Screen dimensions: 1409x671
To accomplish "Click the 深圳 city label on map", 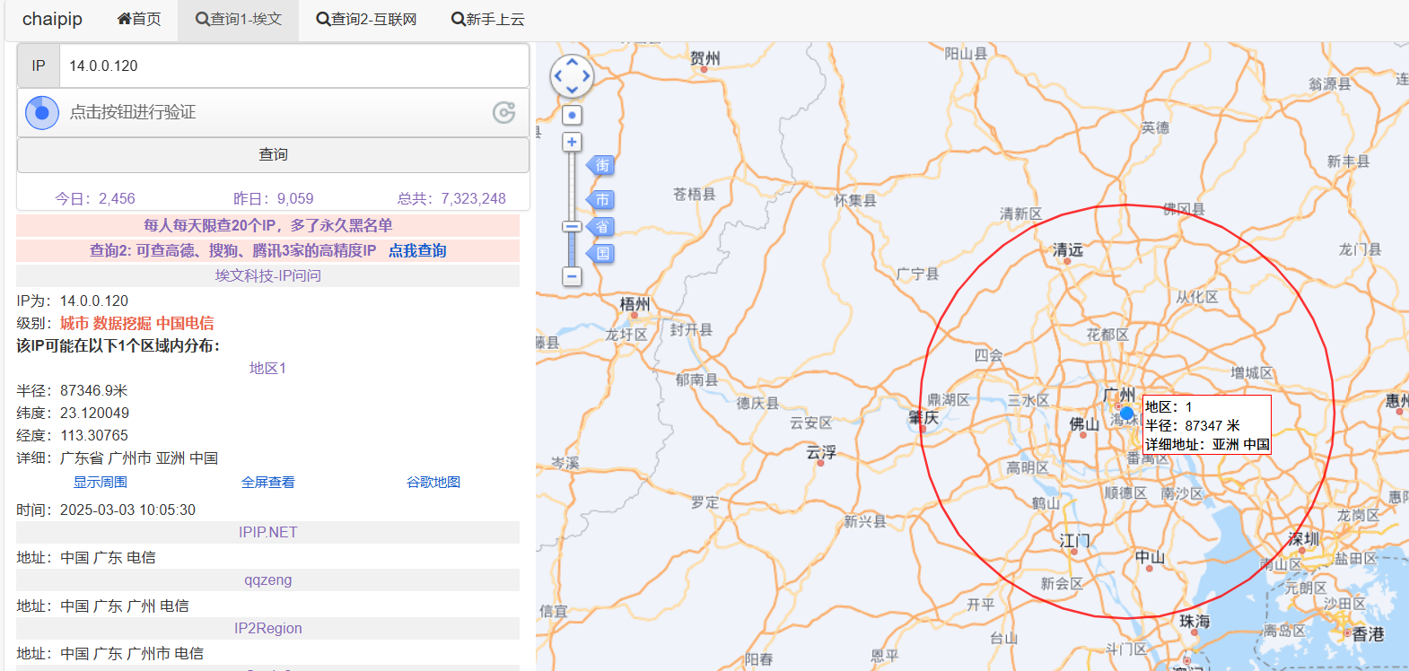I will tap(1303, 538).
